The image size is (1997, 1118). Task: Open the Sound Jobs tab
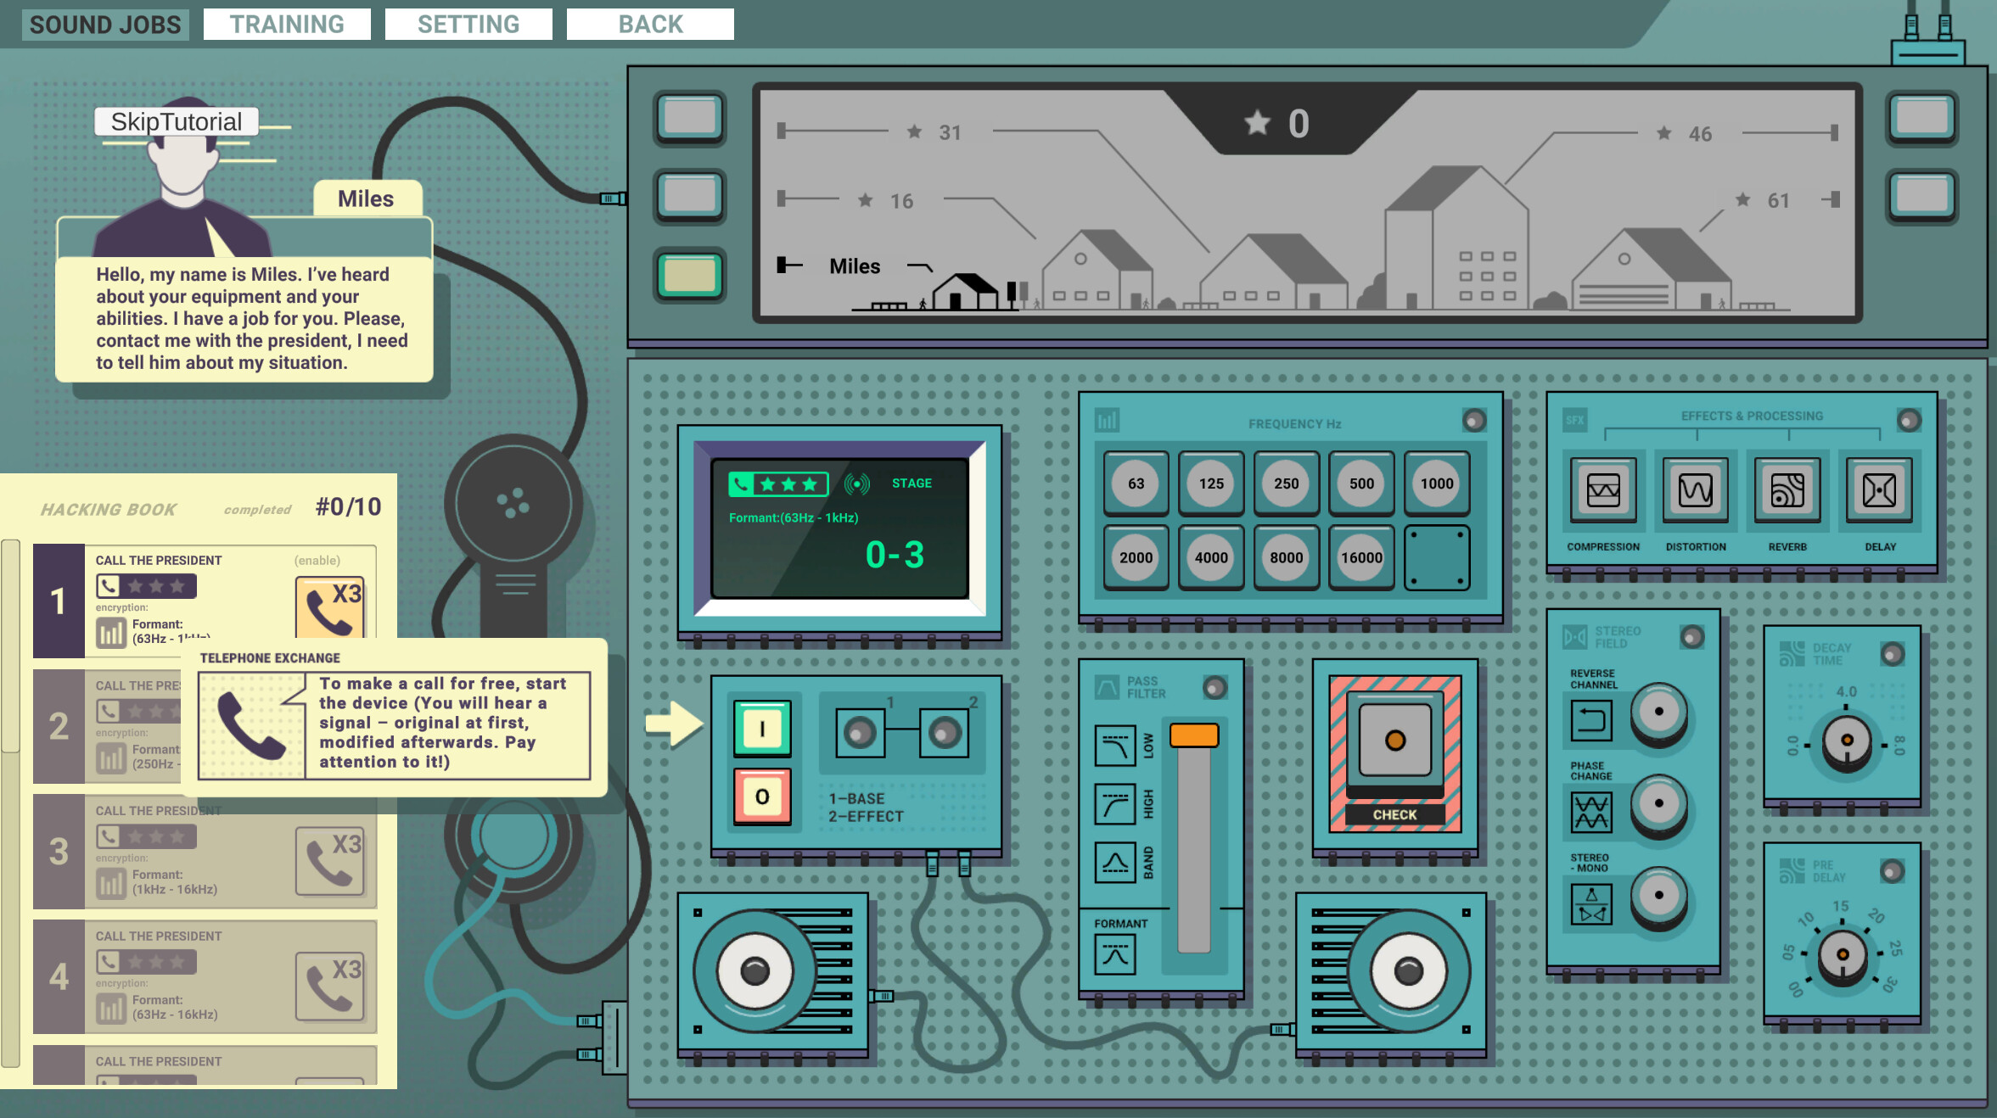point(105,24)
